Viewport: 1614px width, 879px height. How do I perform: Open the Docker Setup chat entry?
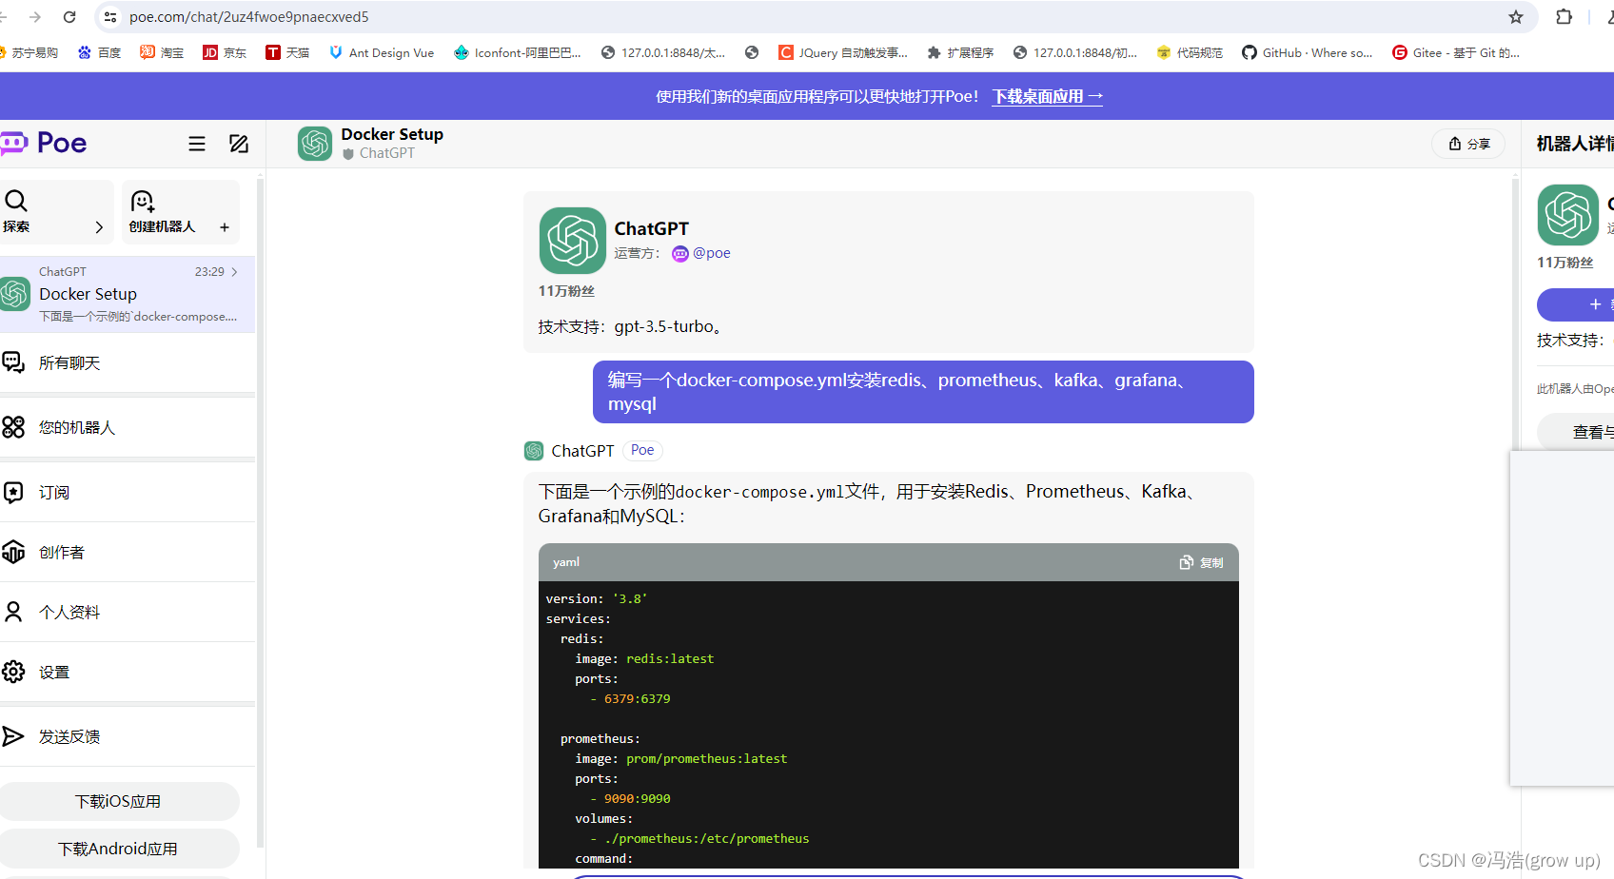pyautogui.click(x=128, y=295)
